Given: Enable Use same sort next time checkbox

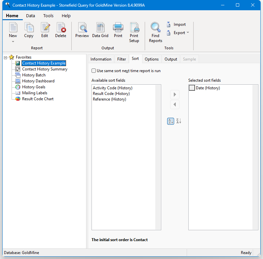Looking at the screenshot, I should point(94,71).
